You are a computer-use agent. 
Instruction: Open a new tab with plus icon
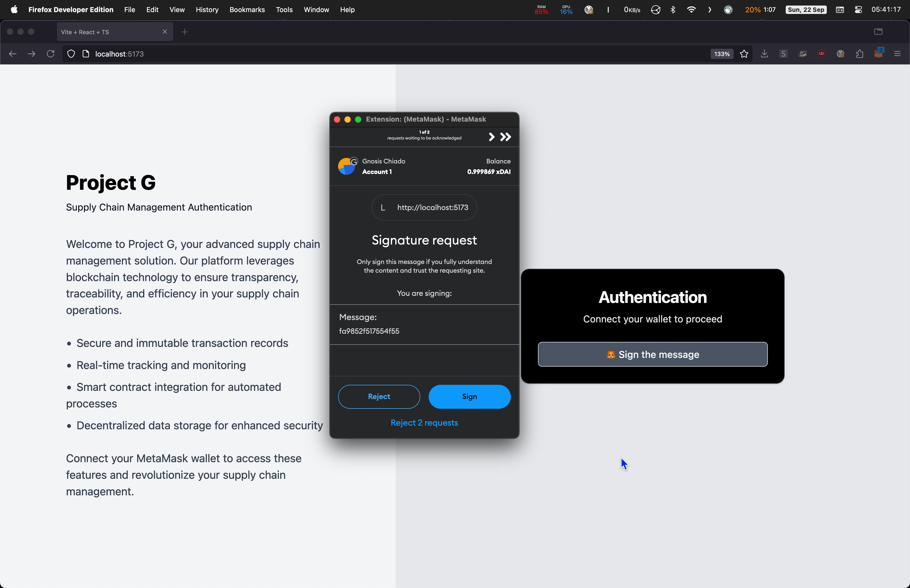click(185, 32)
